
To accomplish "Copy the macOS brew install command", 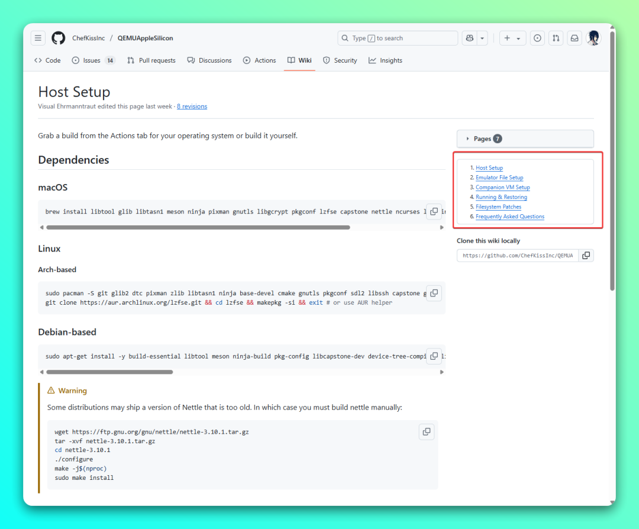I will point(434,211).
